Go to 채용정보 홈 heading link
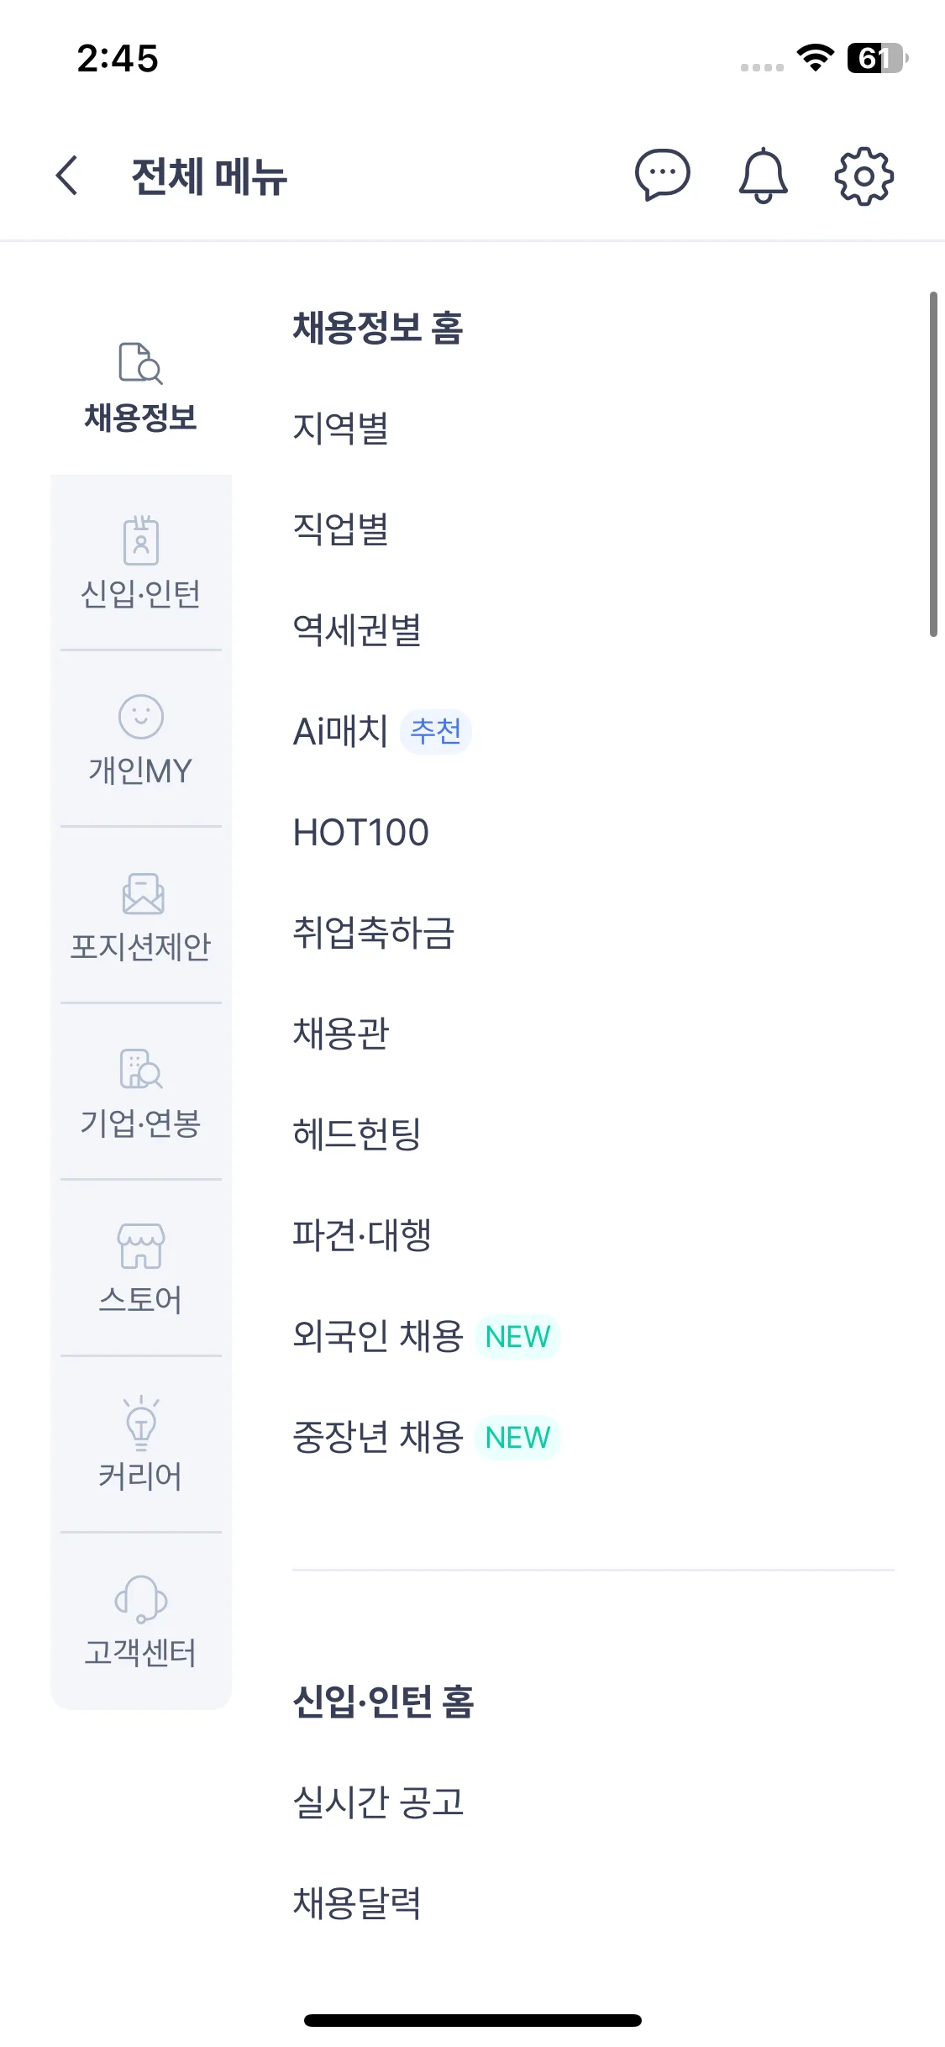Screen dimensions: 945x2047 378,328
